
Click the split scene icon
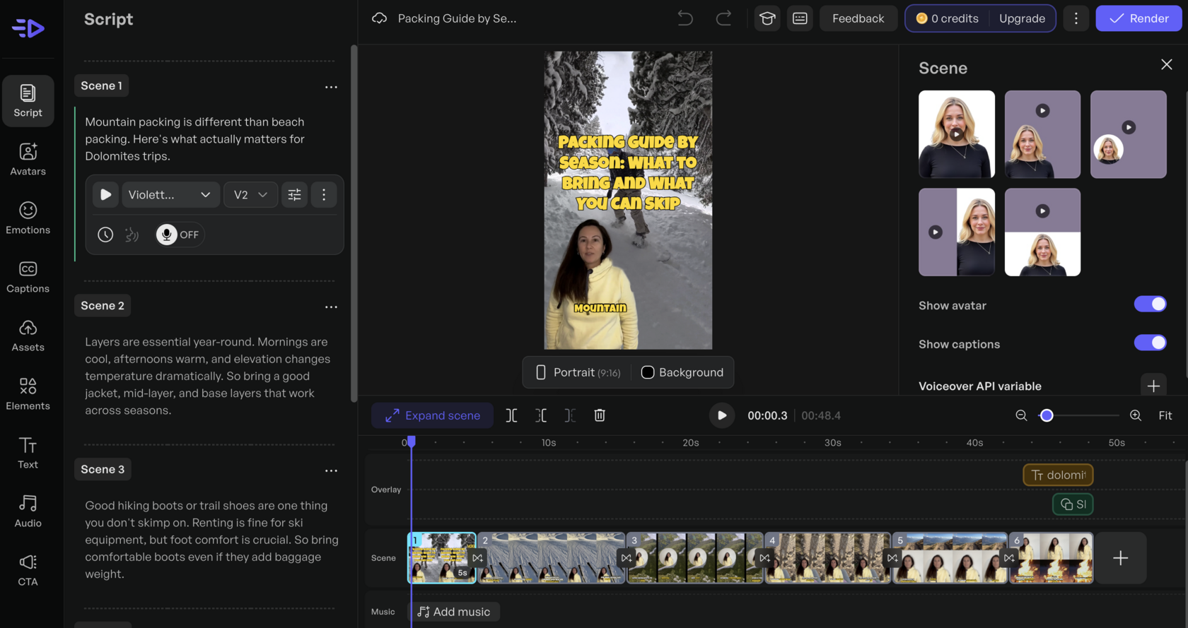(x=511, y=415)
